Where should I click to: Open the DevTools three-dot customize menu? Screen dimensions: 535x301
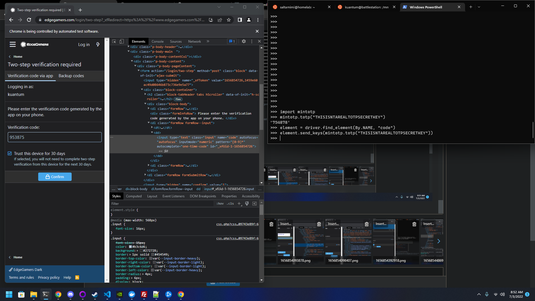[x=252, y=41]
